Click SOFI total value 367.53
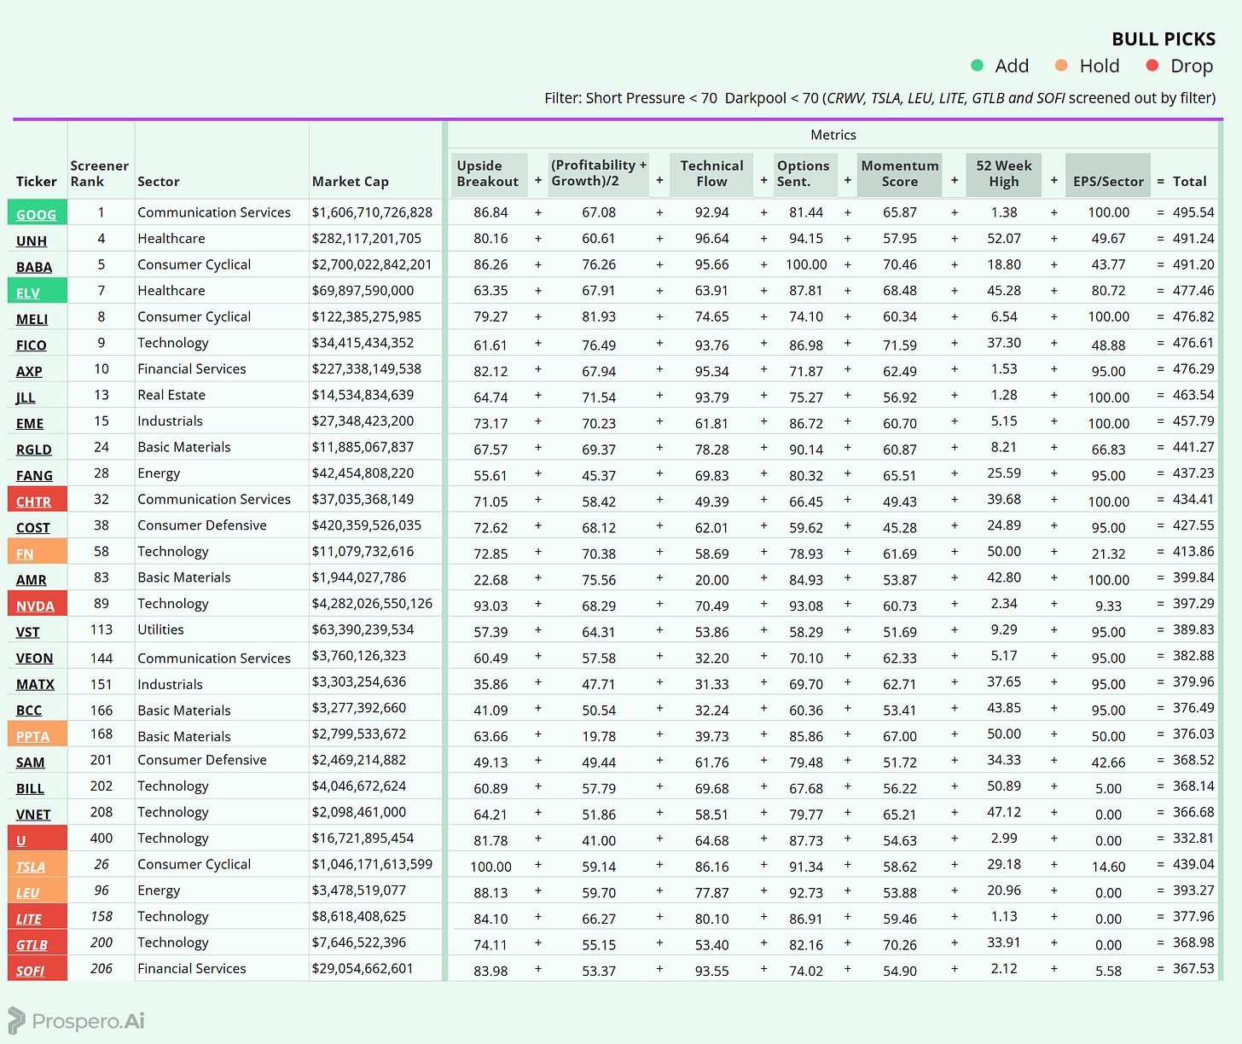This screenshot has width=1242, height=1044. (x=1193, y=969)
